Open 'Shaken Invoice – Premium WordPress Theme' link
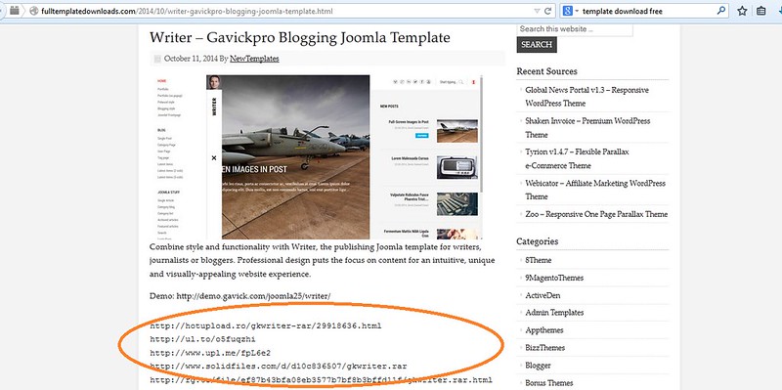This screenshot has width=782, height=390. tap(587, 128)
